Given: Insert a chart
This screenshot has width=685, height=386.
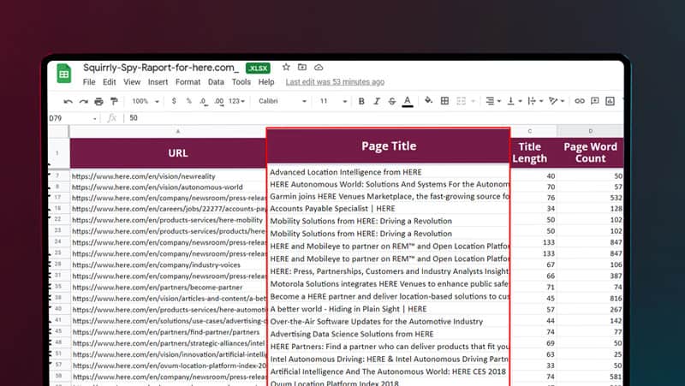Looking at the screenshot, I should point(610,101).
